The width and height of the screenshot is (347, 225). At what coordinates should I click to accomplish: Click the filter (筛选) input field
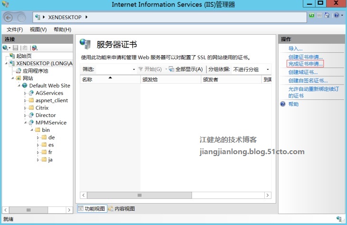pos(114,69)
